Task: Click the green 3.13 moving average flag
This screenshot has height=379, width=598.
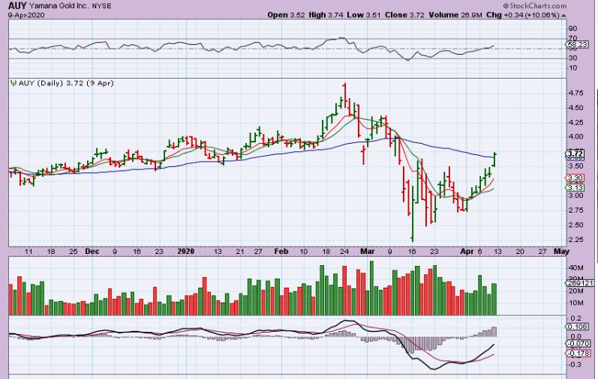Action: [x=575, y=187]
